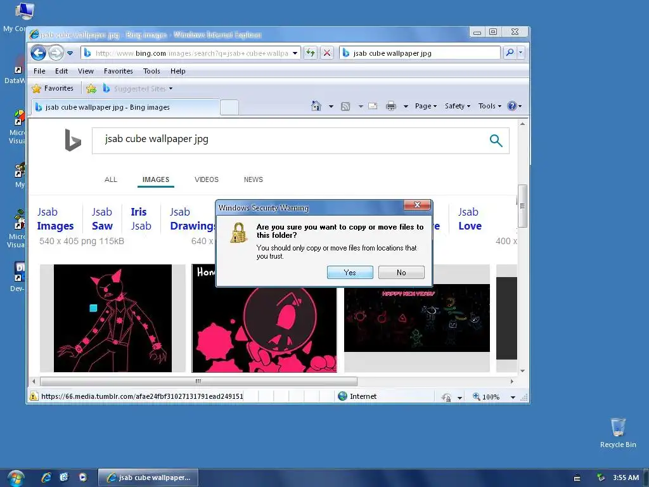Open the Windows Start button

pyautogui.click(x=16, y=478)
